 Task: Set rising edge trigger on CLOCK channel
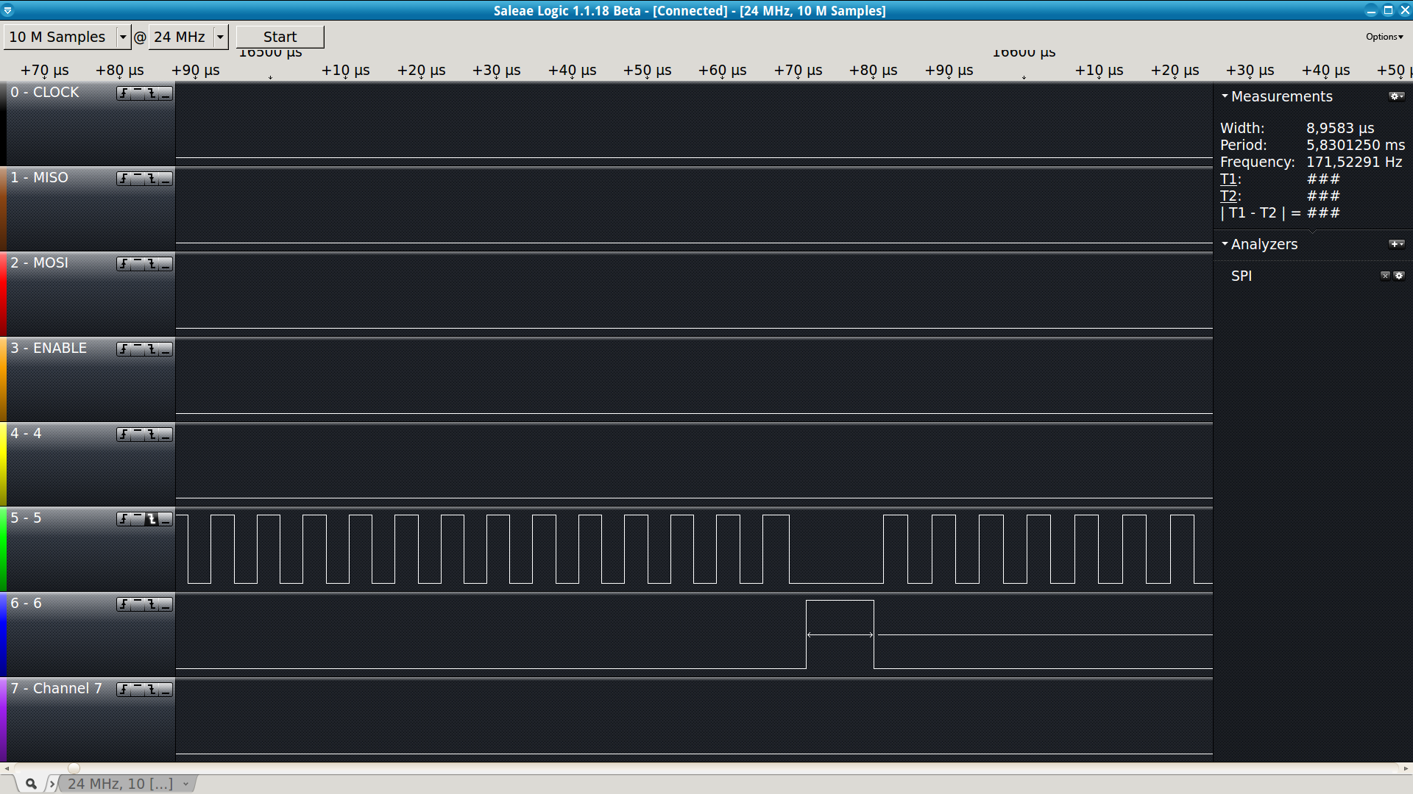(124, 93)
